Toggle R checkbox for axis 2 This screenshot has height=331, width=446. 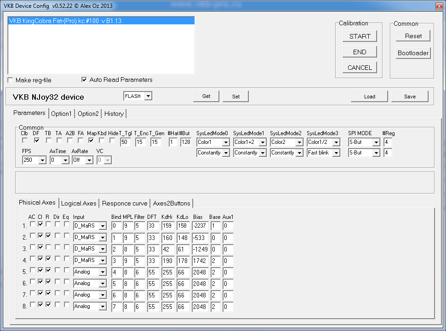[48, 235]
